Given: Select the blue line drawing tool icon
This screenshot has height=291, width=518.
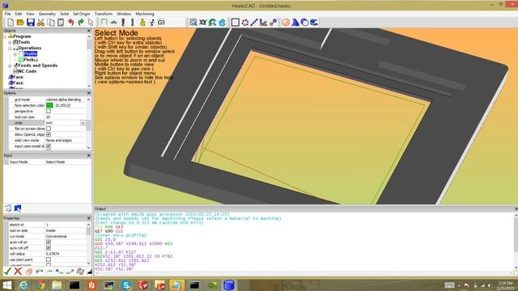Looking at the screenshot, I should pyautogui.click(x=254, y=22).
